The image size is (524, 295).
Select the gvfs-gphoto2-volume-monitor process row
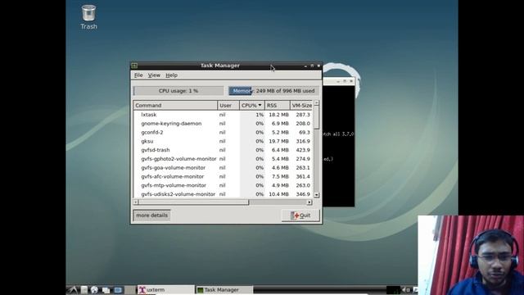pos(223,158)
